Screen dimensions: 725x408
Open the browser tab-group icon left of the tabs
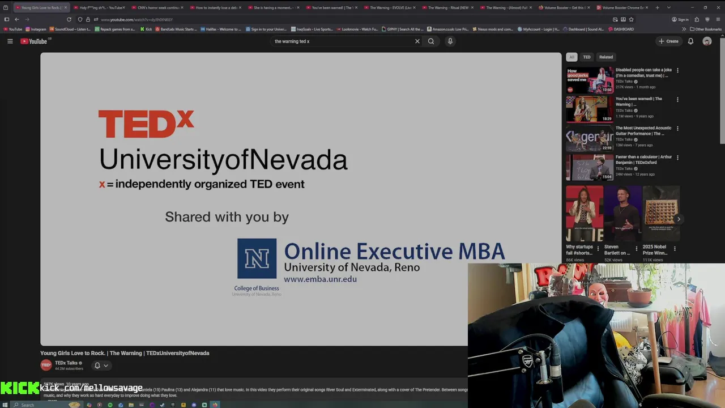tap(6, 7)
